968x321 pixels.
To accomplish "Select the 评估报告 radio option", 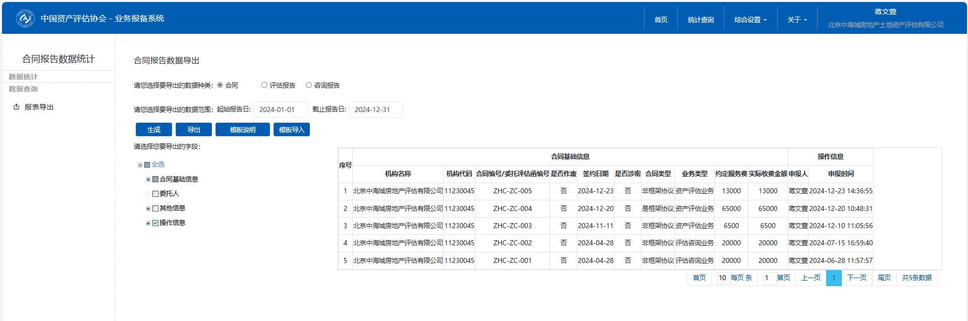I will coord(264,85).
